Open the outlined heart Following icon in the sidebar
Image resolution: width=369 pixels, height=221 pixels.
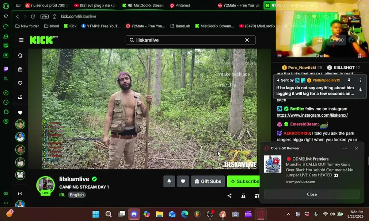click(x=20, y=83)
